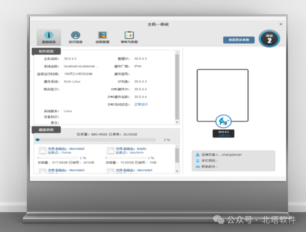
Task: Click the 运维负责人 person icon
Action: pyautogui.click(x=198, y=155)
